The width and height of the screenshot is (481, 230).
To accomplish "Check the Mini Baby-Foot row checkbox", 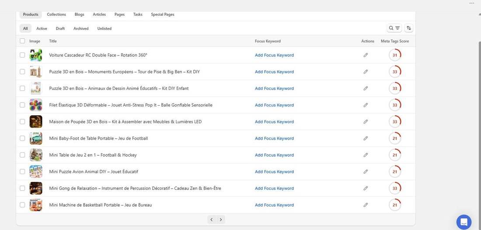I will coord(22,138).
